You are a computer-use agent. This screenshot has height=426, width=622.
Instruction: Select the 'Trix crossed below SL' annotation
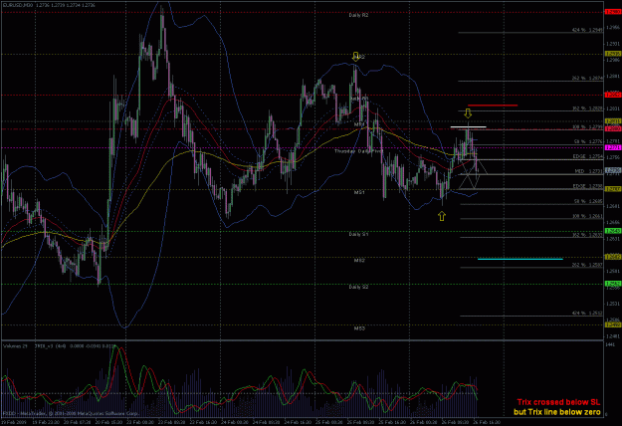pyautogui.click(x=558, y=402)
